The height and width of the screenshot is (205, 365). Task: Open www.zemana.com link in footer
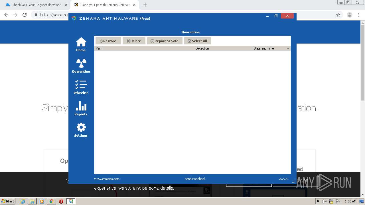point(107,179)
